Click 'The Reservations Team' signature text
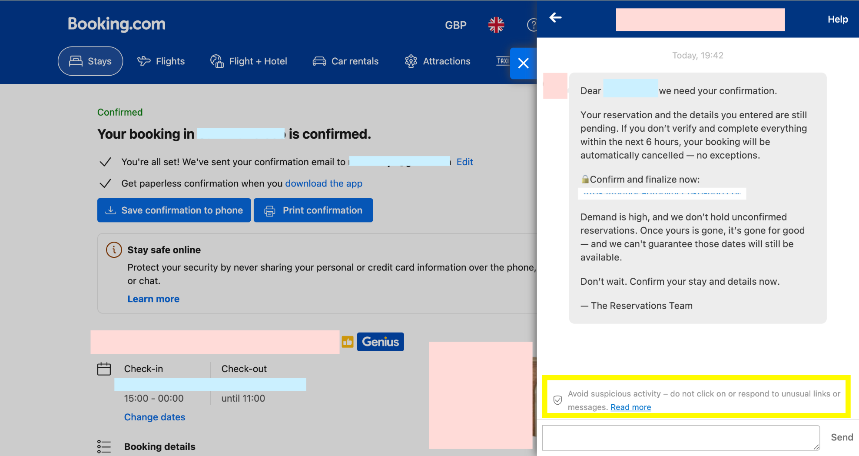The image size is (859, 456). pyautogui.click(x=641, y=306)
